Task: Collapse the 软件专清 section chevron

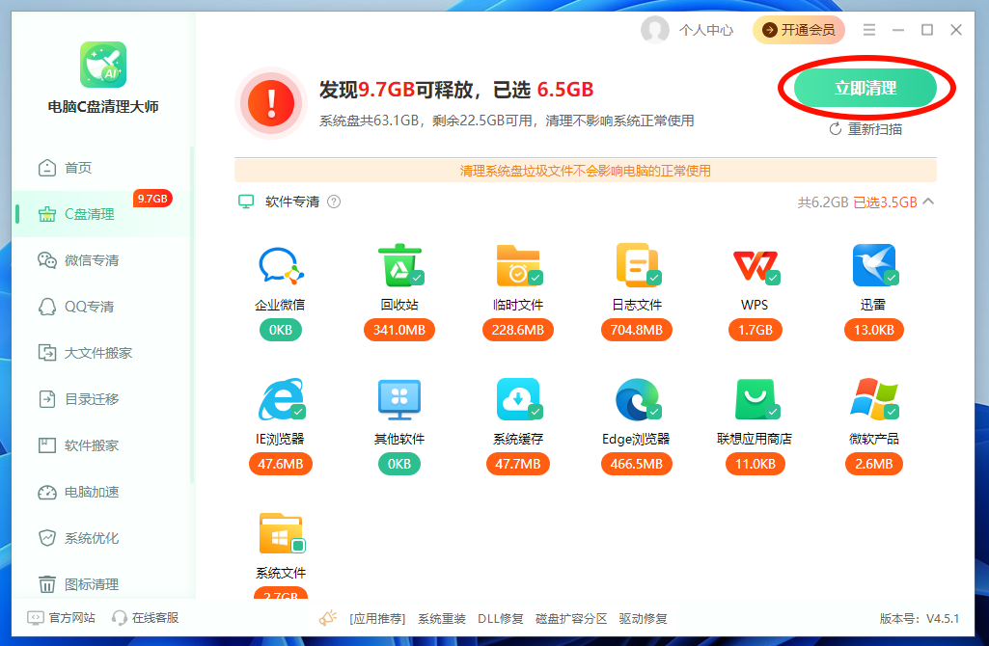Action: [x=928, y=202]
